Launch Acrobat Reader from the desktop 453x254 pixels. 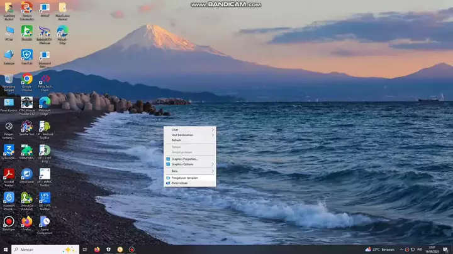click(9, 174)
